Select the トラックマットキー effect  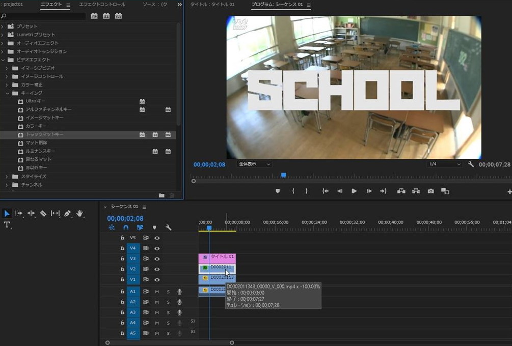click(x=44, y=135)
